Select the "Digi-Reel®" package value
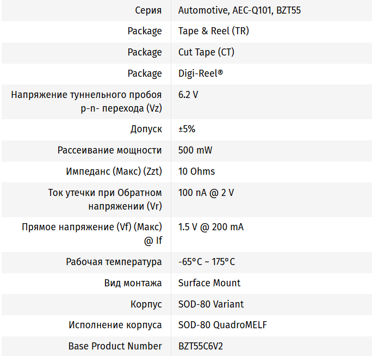 201,73
